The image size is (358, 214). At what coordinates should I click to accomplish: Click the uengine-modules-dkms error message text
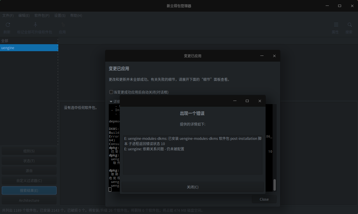point(193,141)
